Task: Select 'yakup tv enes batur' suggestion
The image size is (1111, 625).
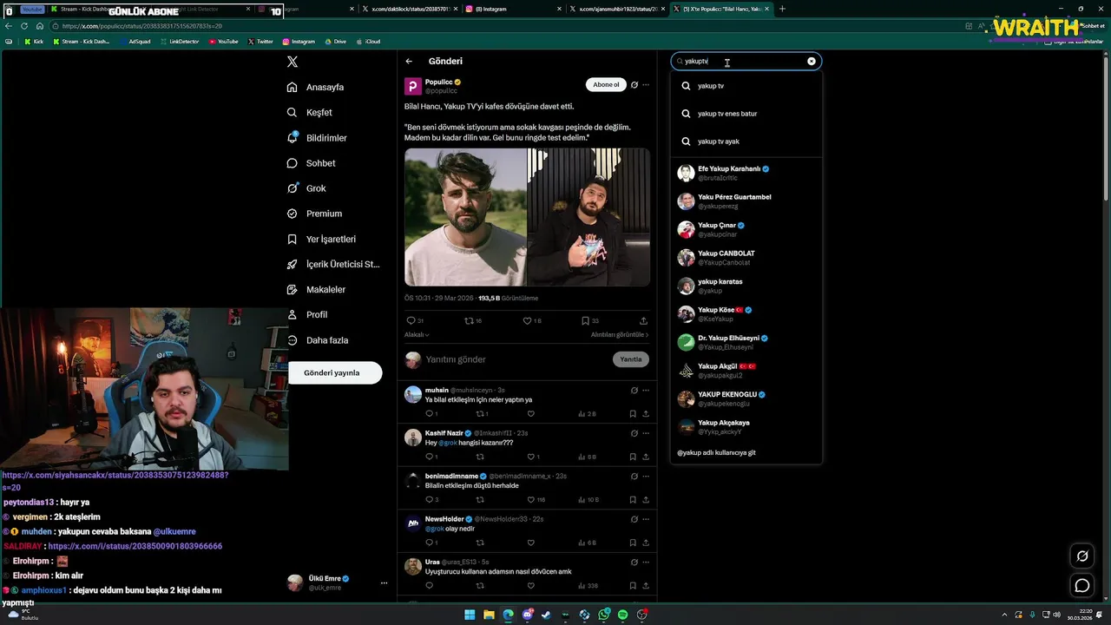Action: pyautogui.click(x=746, y=114)
